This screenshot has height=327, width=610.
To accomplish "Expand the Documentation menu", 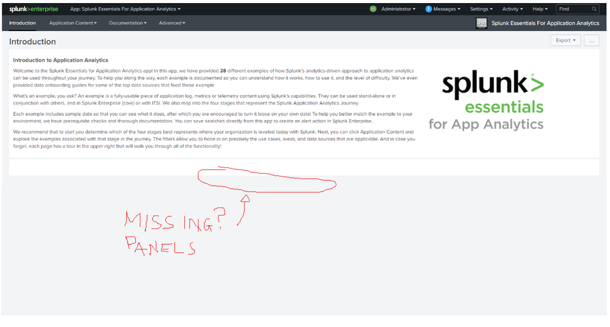I will (x=128, y=23).
